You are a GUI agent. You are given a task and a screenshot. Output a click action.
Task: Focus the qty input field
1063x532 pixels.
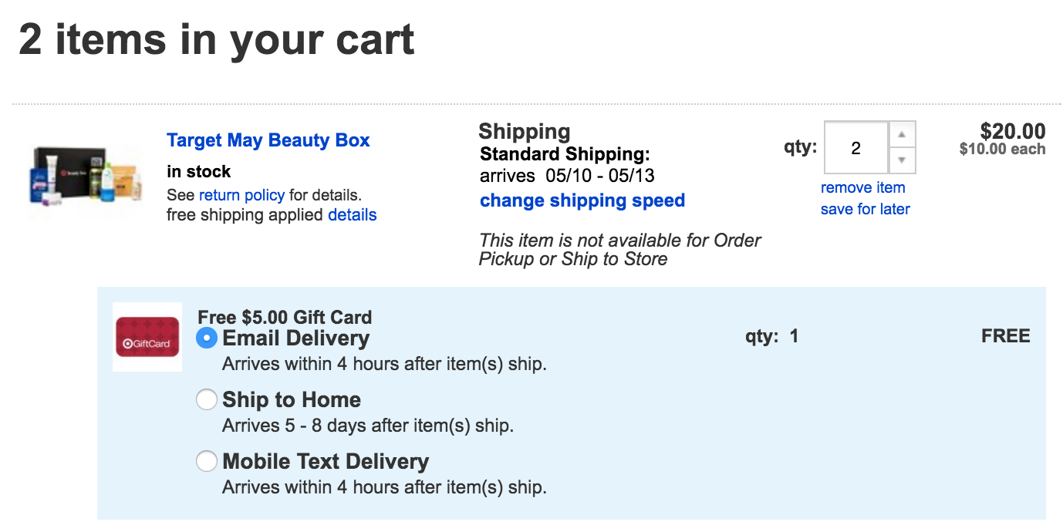(x=856, y=148)
